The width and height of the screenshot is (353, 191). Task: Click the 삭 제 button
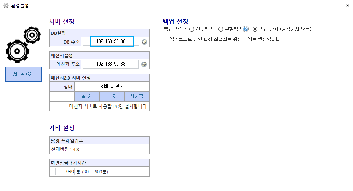point(112,96)
